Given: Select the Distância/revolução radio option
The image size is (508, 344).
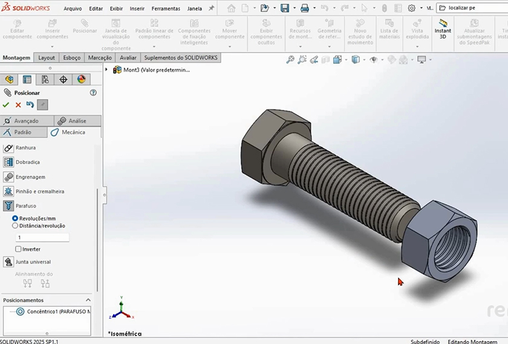Looking at the screenshot, I should (15, 226).
